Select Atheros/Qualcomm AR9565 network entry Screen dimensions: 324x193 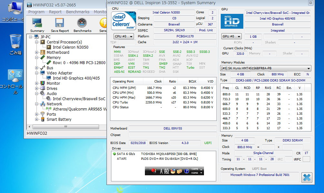80,109
